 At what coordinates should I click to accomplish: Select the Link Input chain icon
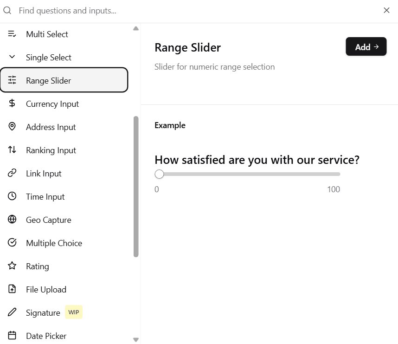tap(12, 173)
